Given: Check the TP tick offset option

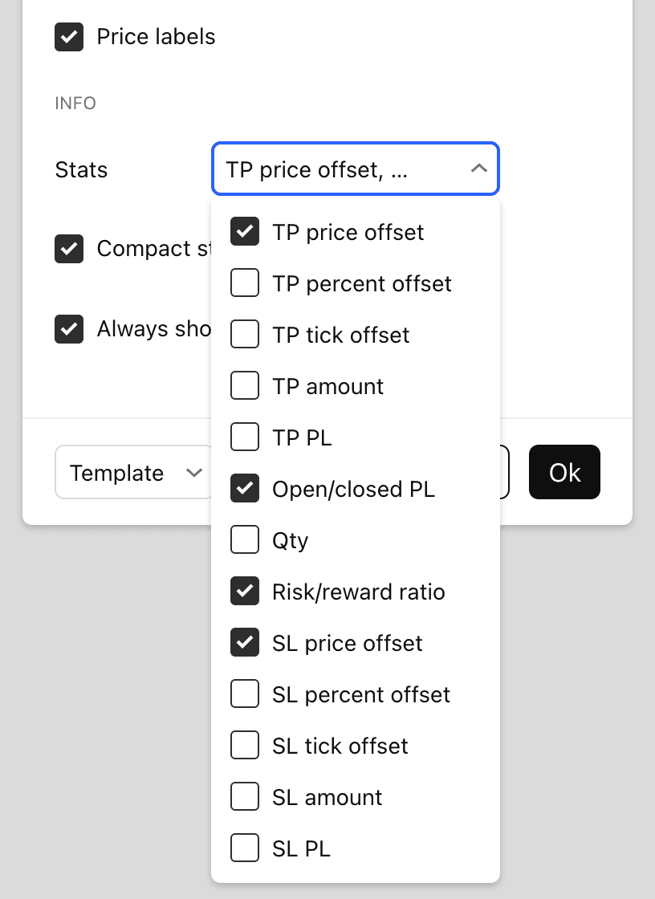Looking at the screenshot, I should 245,334.
